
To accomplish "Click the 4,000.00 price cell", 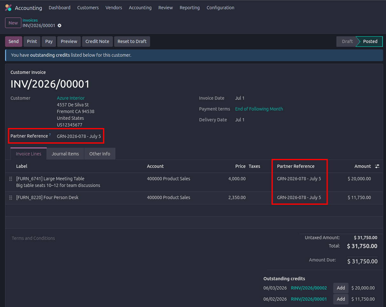I will pyautogui.click(x=237, y=179).
